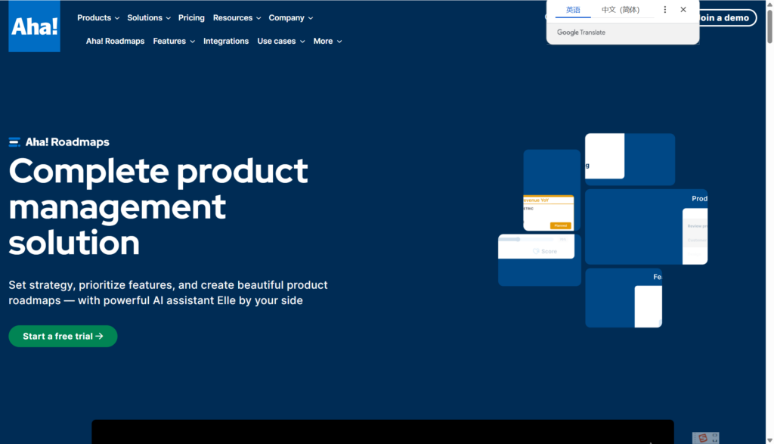Expand the Use cases submenu
Screen dimensions: 774x444
coord(280,41)
